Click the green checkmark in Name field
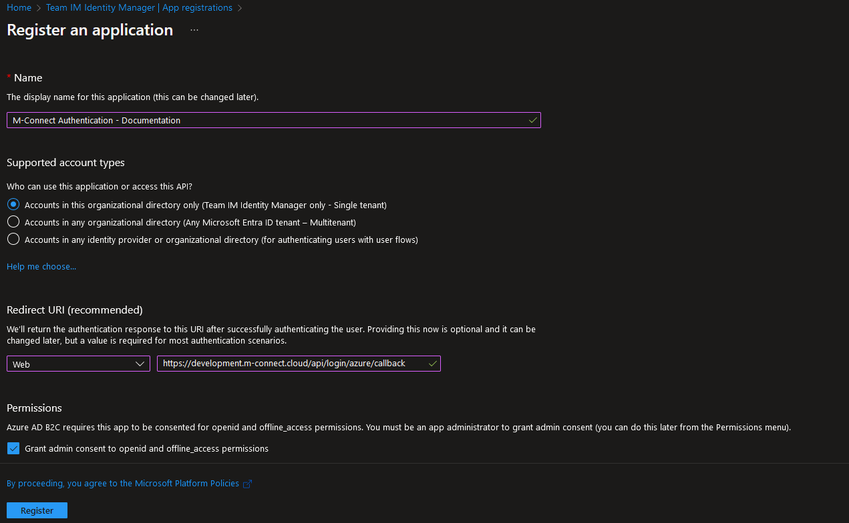Viewport: 849px width, 523px height. click(532, 120)
